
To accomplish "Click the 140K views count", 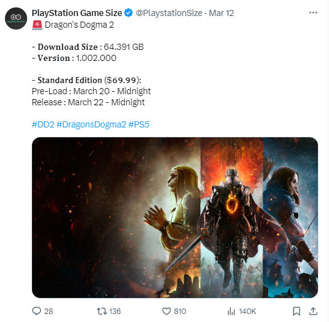I will [248, 312].
